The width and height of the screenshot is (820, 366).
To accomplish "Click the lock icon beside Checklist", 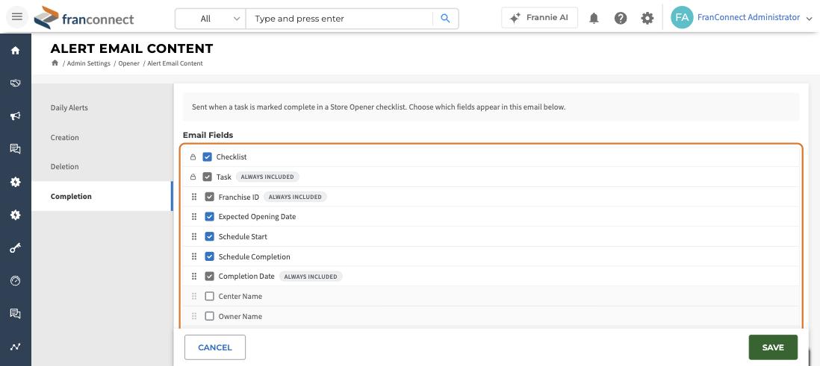I will [x=193, y=157].
